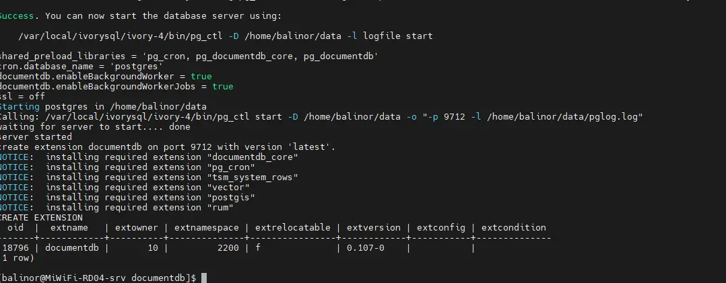Click the "pg_cron" extension name in notice

click(231, 167)
